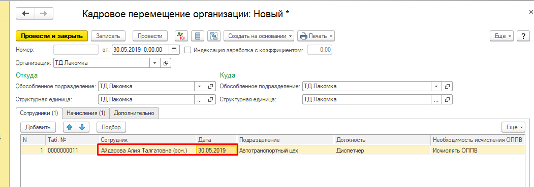Select Откуда Структурная единица via ellipsis button
The image size is (534, 187).
200,99
